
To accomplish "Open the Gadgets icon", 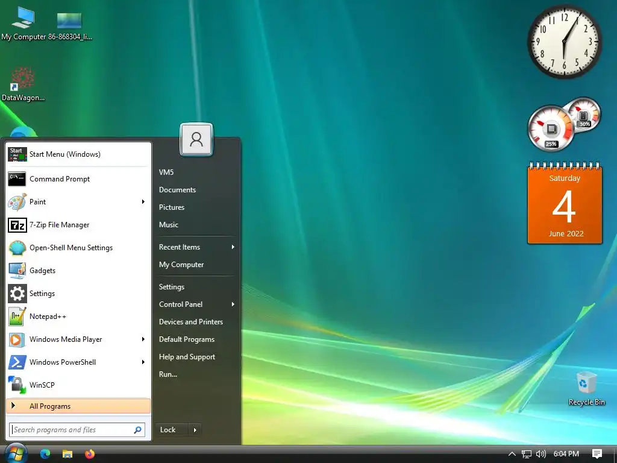I will pyautogui.click(x=17, y=271).
